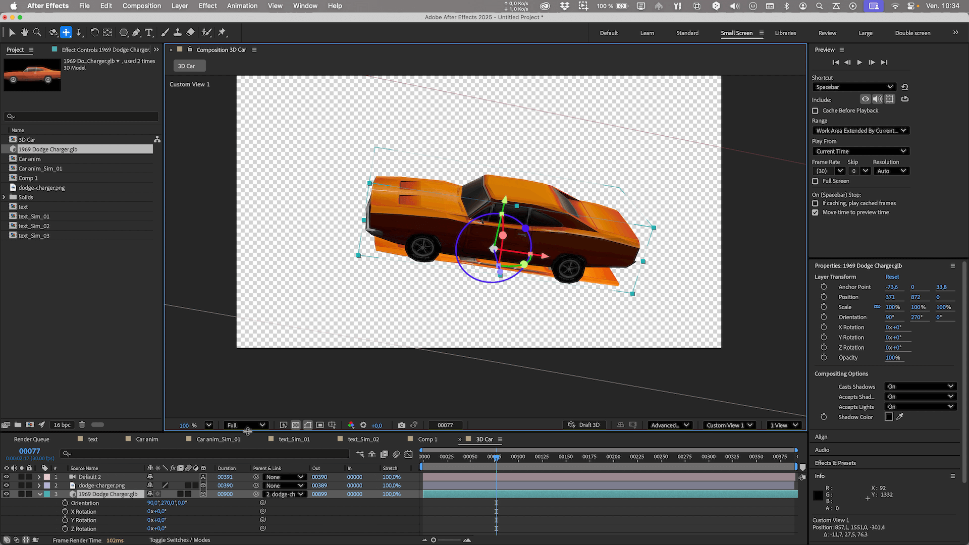969x545 pixels.
Task: Click the trash icon in Project panel
Action: 82,425
